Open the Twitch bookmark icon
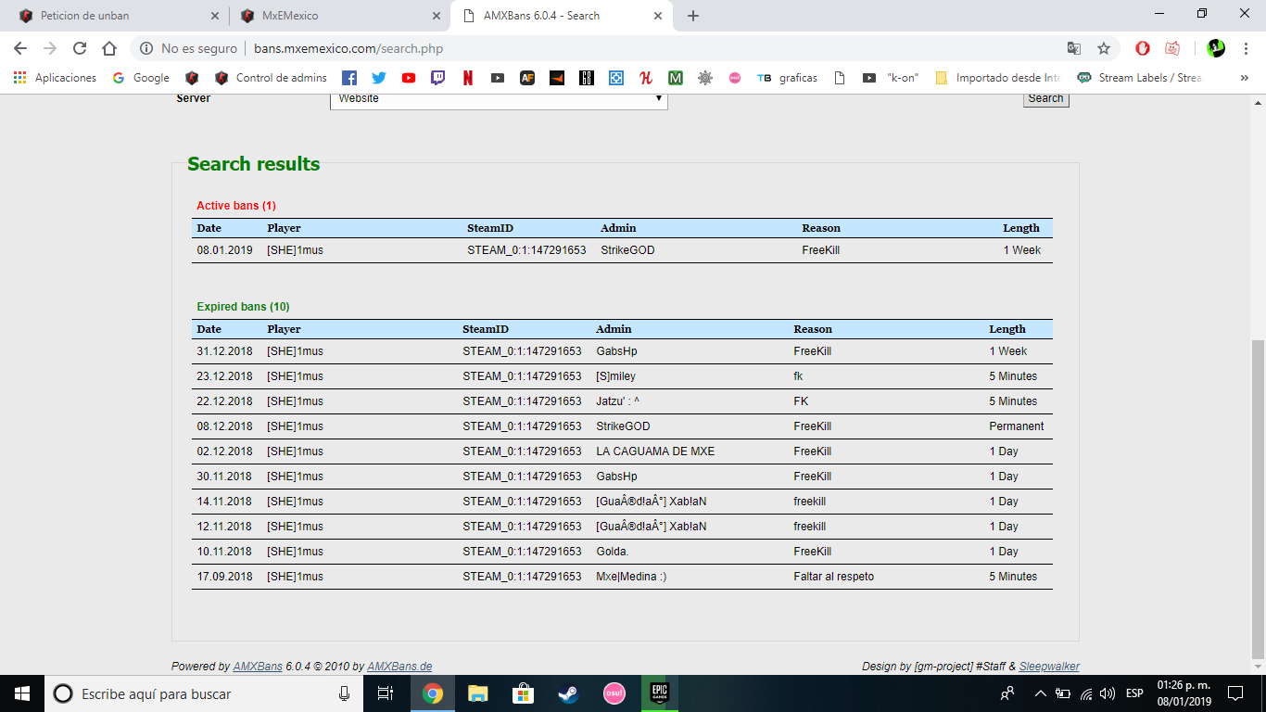1266x712 pixels. click(x=438, y=78)
